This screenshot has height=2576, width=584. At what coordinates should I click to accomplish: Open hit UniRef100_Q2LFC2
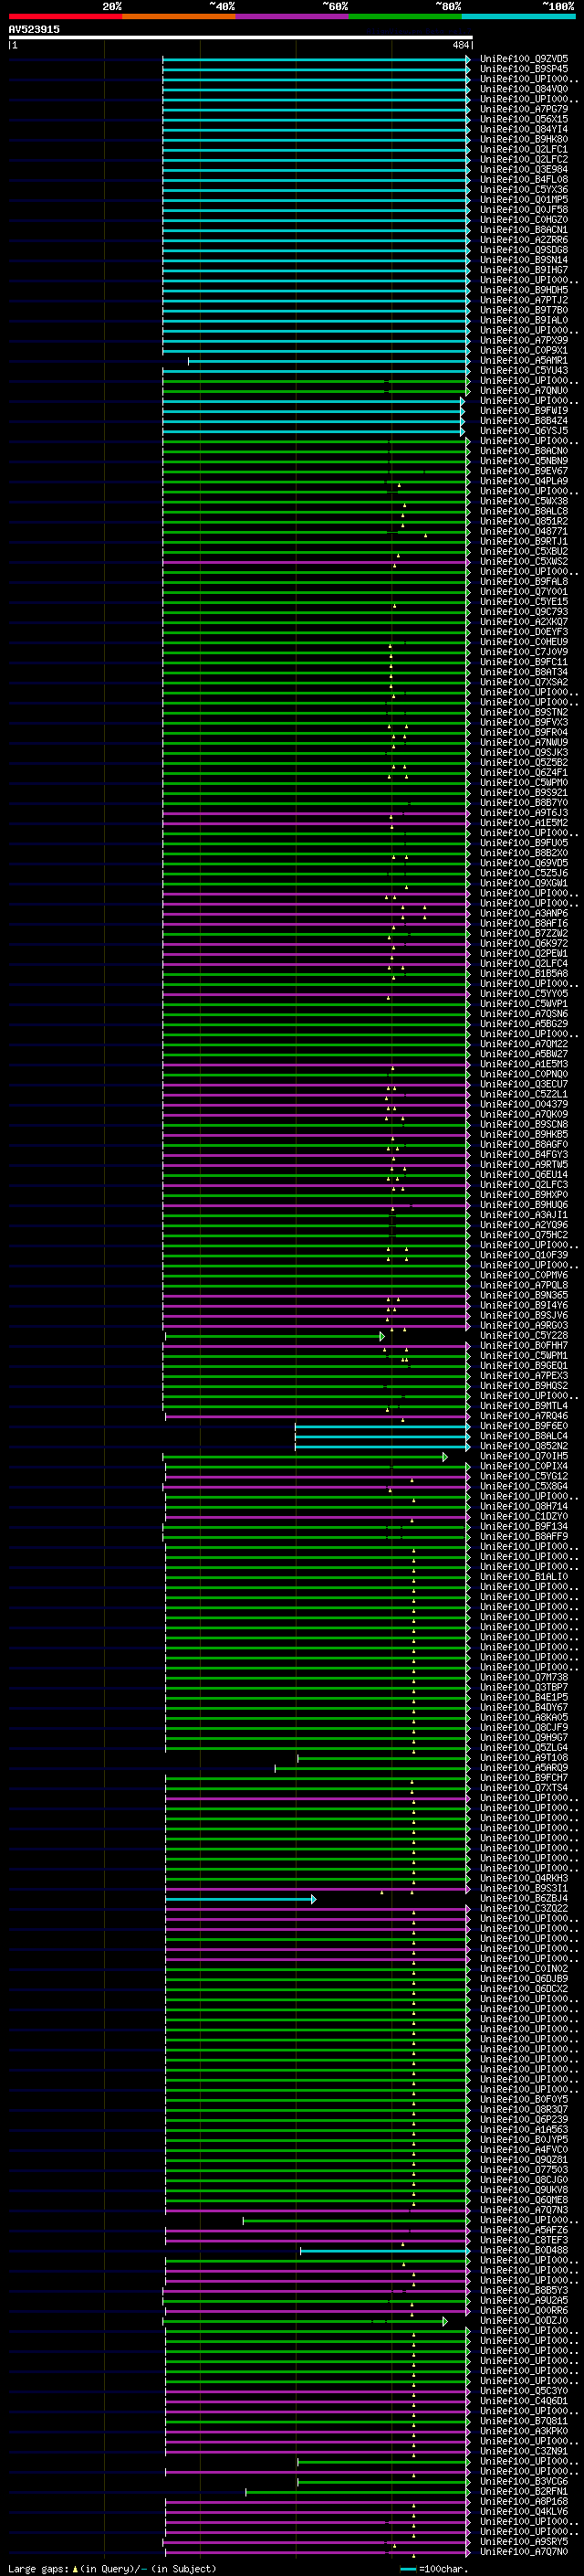pos(523,160)
